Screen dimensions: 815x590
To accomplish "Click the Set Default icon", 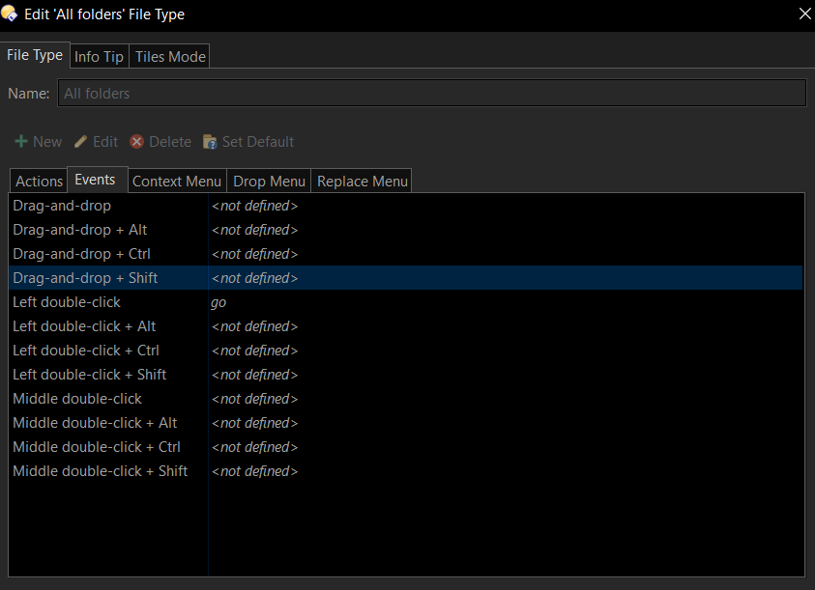I will tap(210, 142).
